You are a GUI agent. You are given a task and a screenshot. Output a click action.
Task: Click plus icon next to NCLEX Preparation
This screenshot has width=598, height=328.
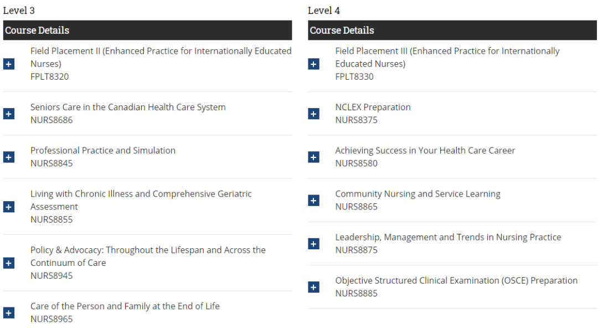(313, 114)
